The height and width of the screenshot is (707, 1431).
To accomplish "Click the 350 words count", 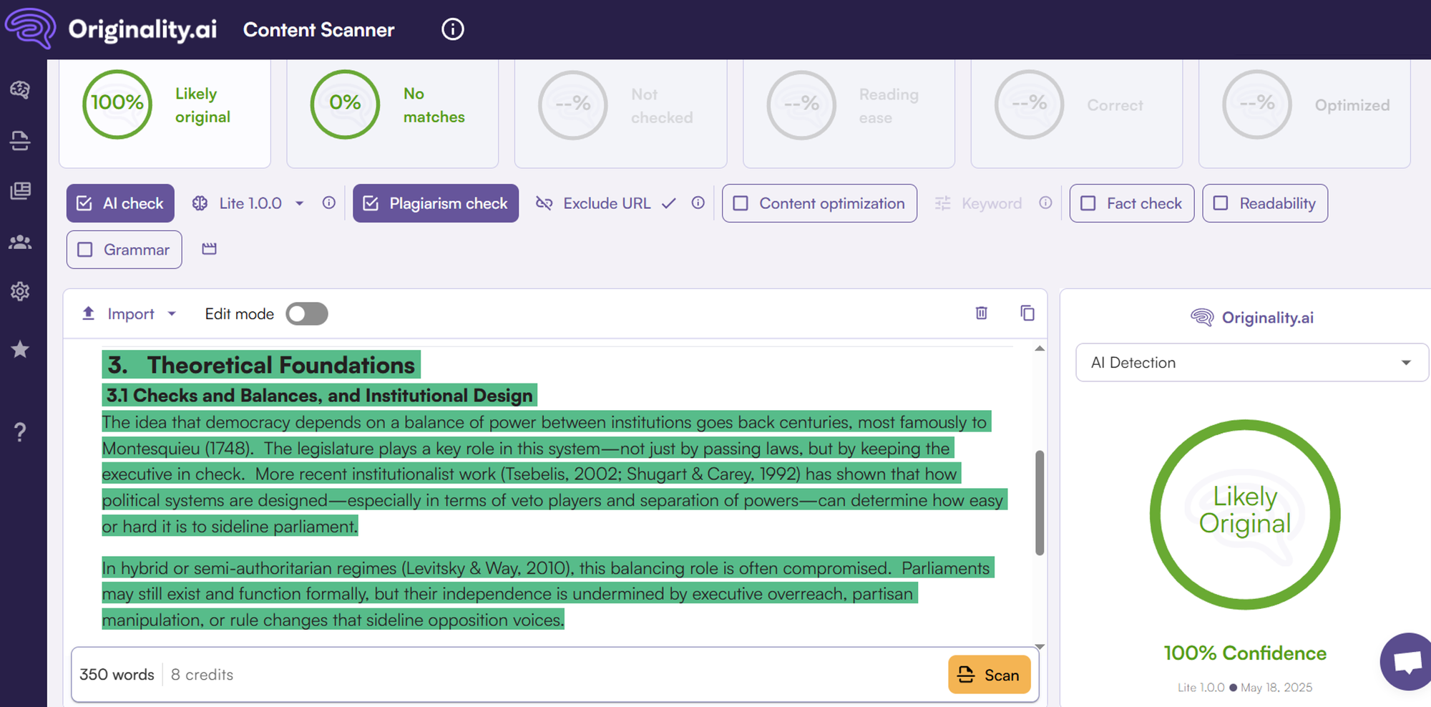I will pyautogui.click(x=117, y=674).
